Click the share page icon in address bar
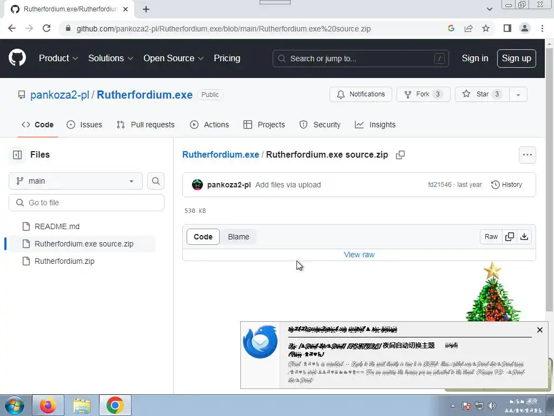Viewport: 554px width, 416px height. [469, 29]
